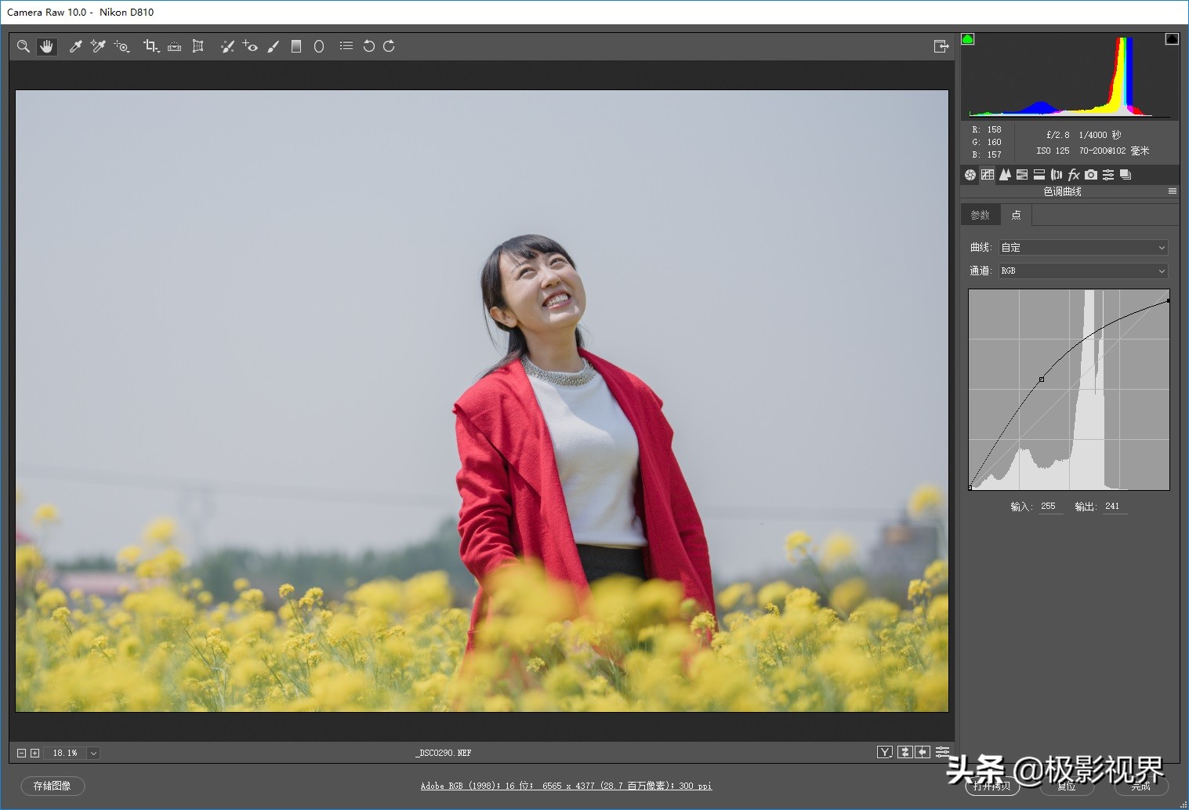The image size is (1189, 810).
Task: Select the Radial Filter tool
Action: coord(319,46)
